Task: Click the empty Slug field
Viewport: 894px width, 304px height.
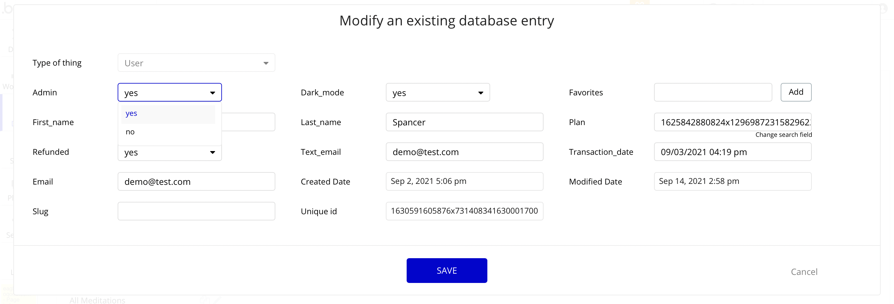Action: tap(196, 211)
